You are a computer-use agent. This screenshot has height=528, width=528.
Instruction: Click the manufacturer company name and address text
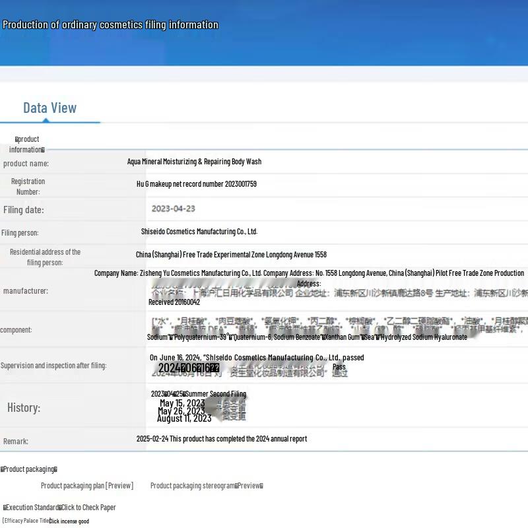click(x=309, y=273)
